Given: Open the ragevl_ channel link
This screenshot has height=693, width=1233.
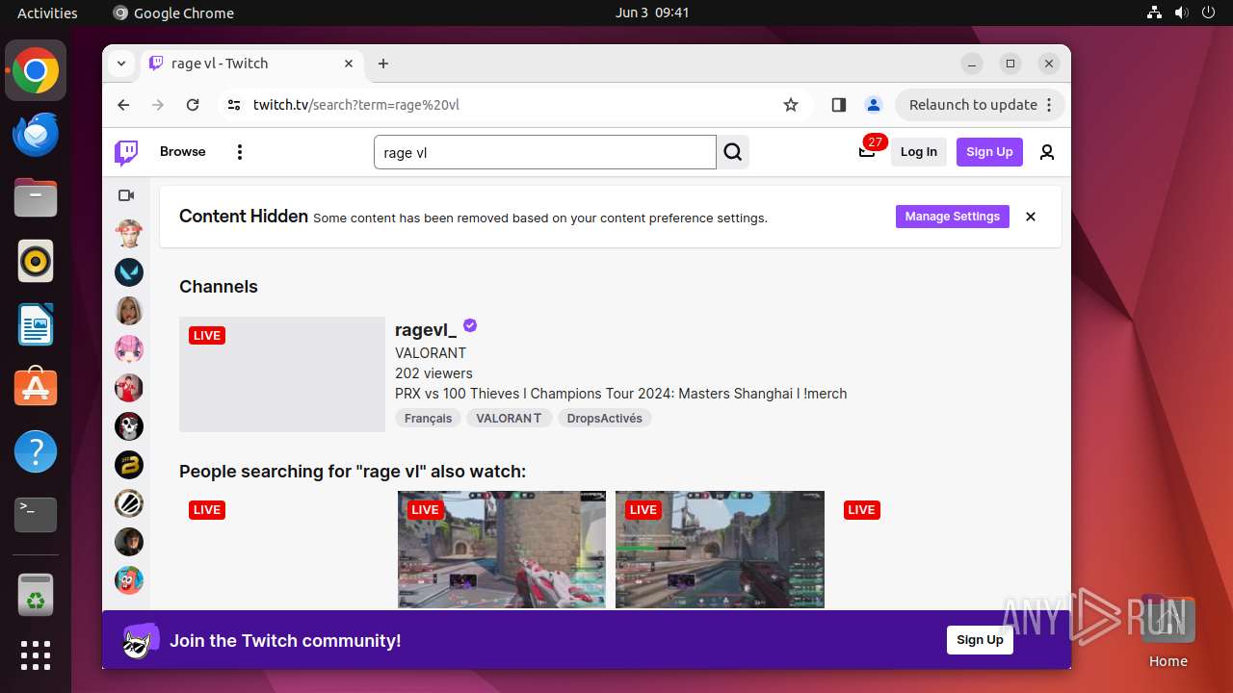Looking at the screenshot, I should click(x=426, y=330).
